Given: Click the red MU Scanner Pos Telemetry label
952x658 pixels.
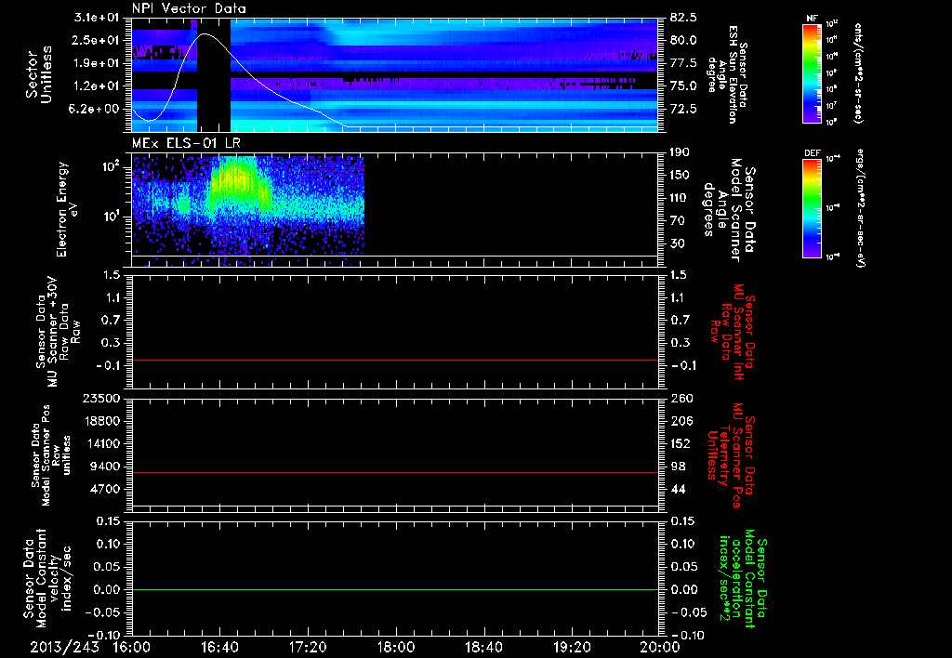Looking at the screenshot, I should pyautogui.click(x=731, y=455).
